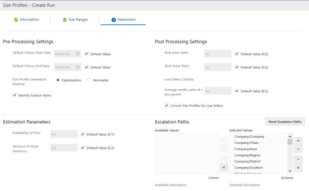The image size is (309, 191).
Task: Select Company/Company in Selected Values
Action: (249, 137)
